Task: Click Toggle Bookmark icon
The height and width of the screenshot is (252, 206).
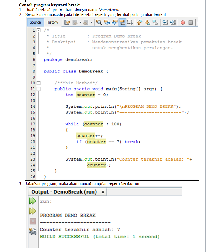Action: (x=155, y=23)
